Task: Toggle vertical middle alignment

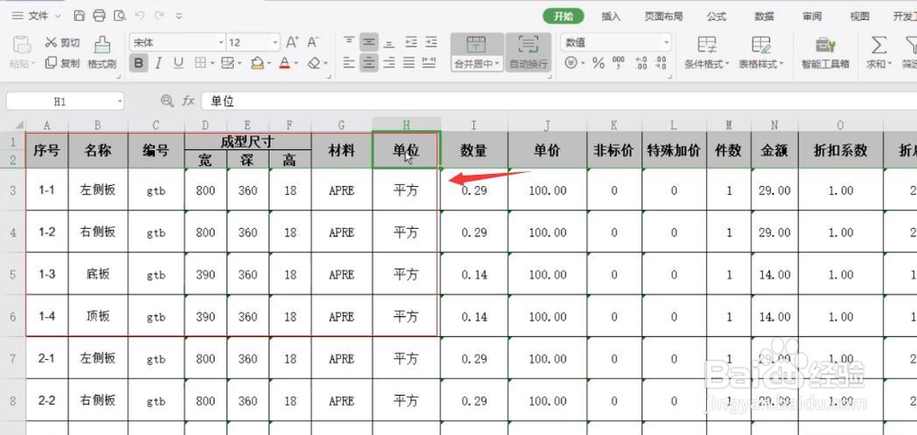Action: point(369,42)
